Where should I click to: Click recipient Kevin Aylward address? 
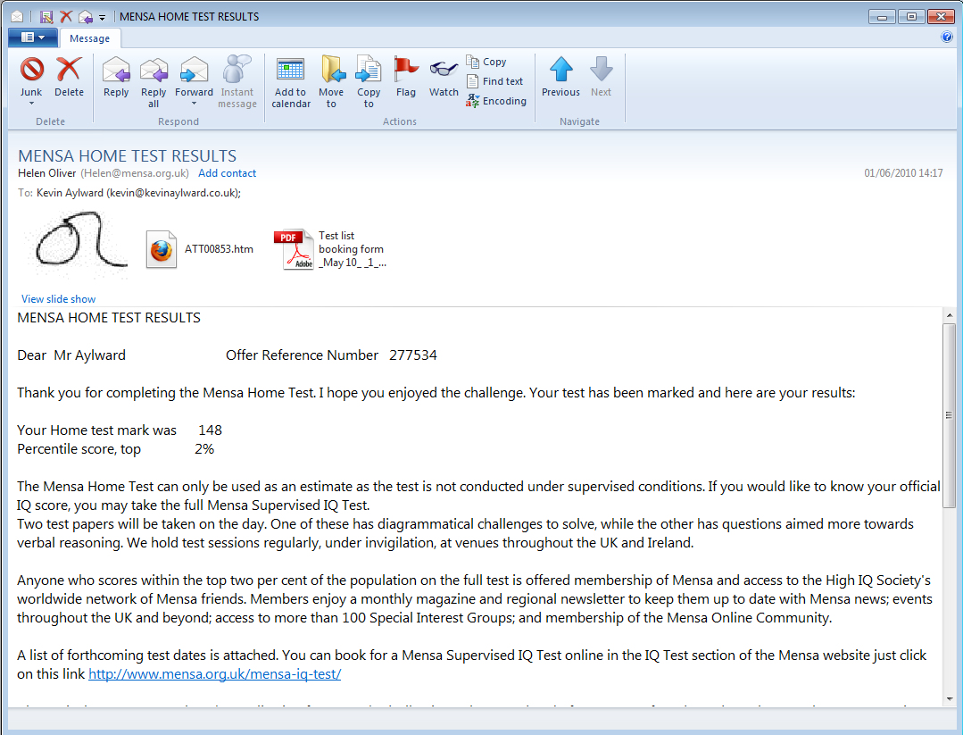tap(139, 193)
